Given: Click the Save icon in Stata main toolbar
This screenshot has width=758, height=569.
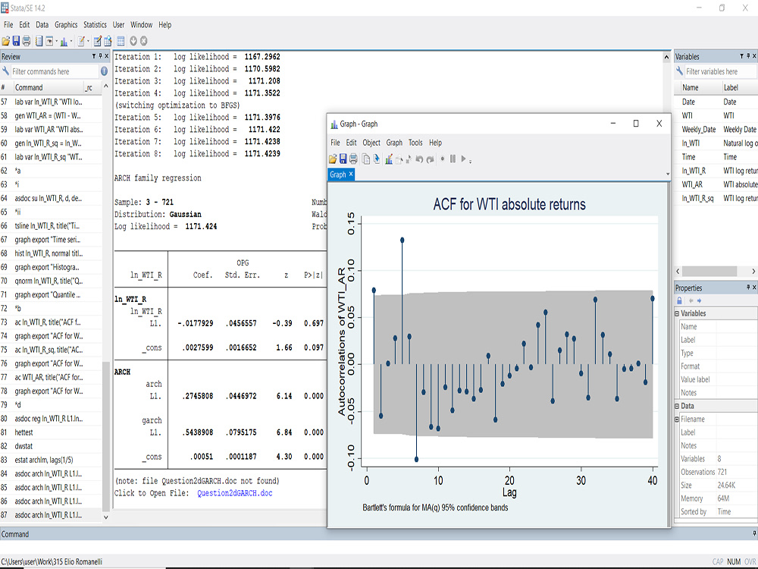Looking at the screenshot, I should [16, 41].
